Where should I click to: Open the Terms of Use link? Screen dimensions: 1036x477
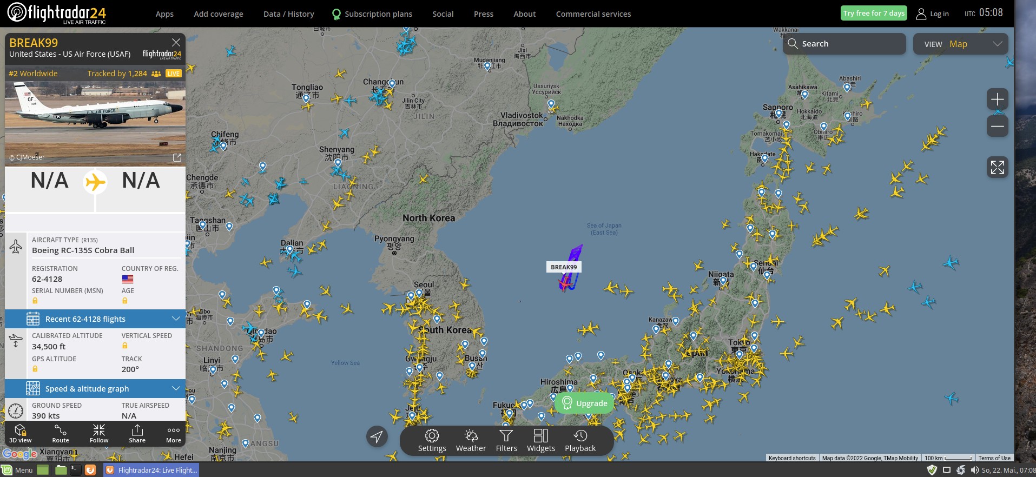[994, 458]
